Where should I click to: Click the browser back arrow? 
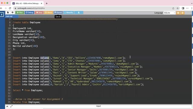pos(1,8)
